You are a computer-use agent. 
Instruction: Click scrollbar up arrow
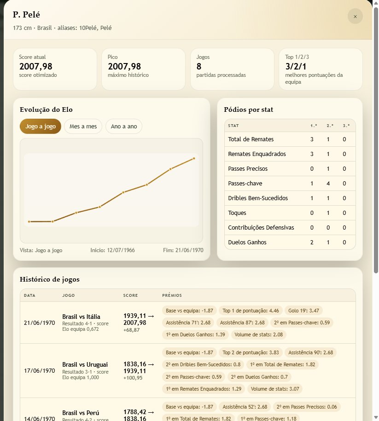(x=376, y=3)
